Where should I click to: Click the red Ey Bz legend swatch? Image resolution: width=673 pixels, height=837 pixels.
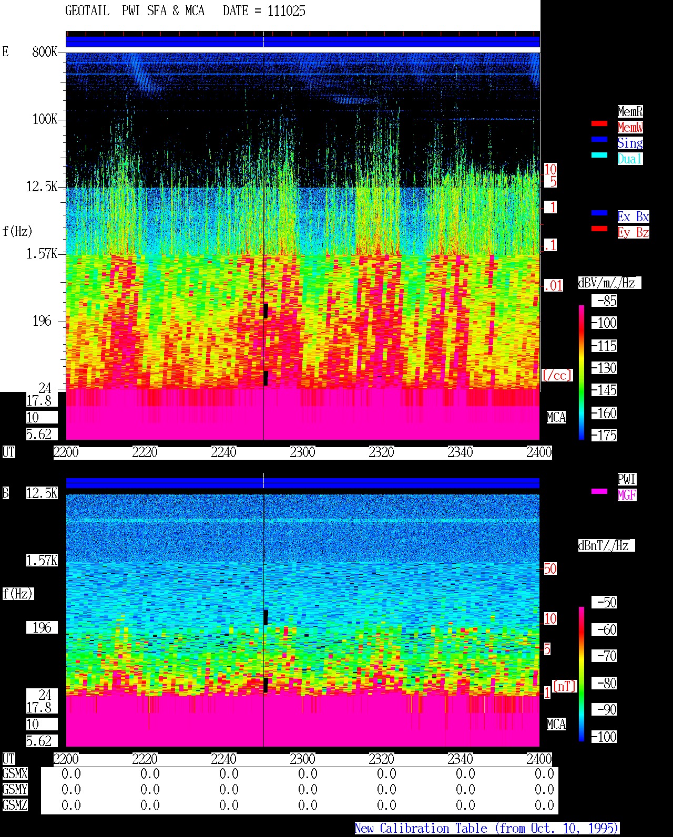[599, 229]
